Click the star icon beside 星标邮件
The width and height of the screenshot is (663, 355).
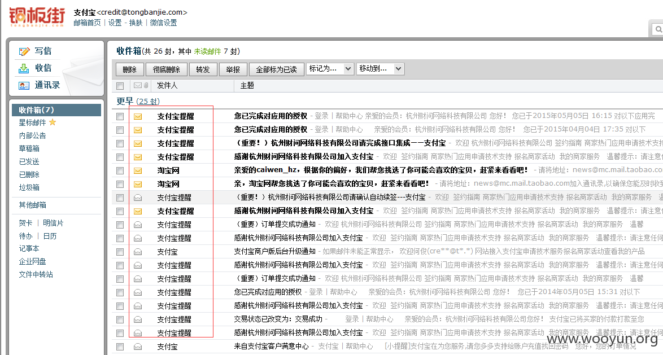point(53,122)
